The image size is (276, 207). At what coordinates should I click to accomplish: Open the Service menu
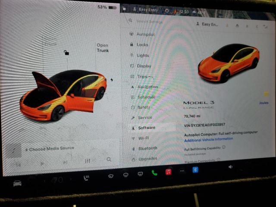click(142, 117)
